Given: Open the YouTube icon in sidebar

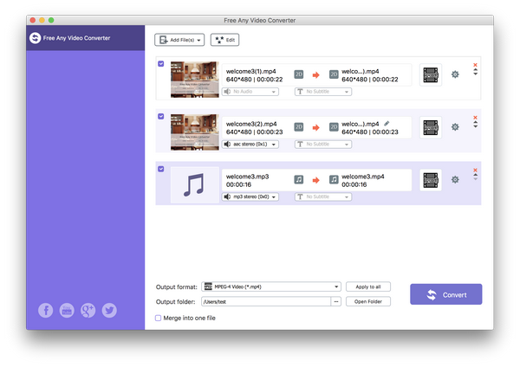Looking at the screenshot, I should (x=67, y=311).
